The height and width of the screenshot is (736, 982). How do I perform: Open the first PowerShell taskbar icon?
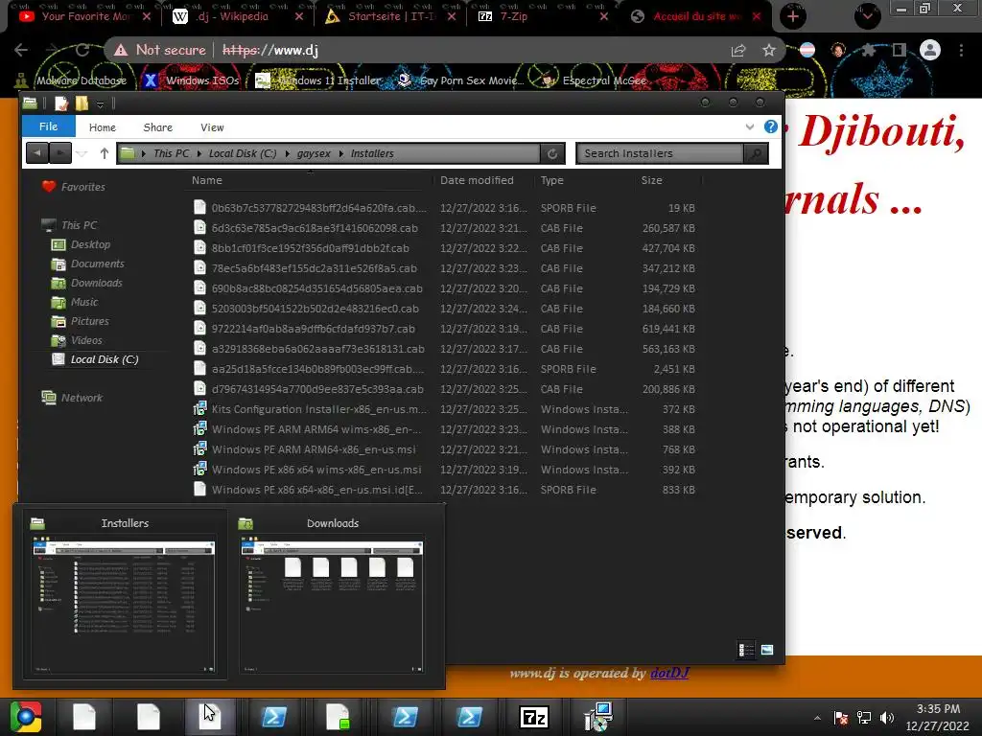(273, 717)
